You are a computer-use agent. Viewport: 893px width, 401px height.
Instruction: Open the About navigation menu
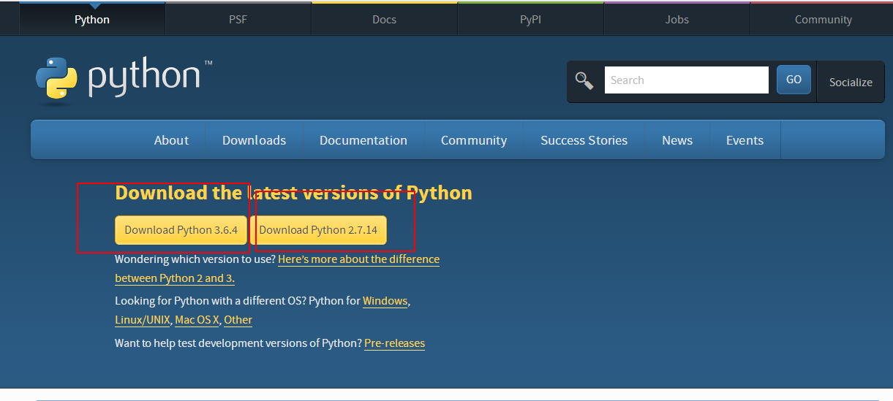pyautogui.click(x=171, y=140)
